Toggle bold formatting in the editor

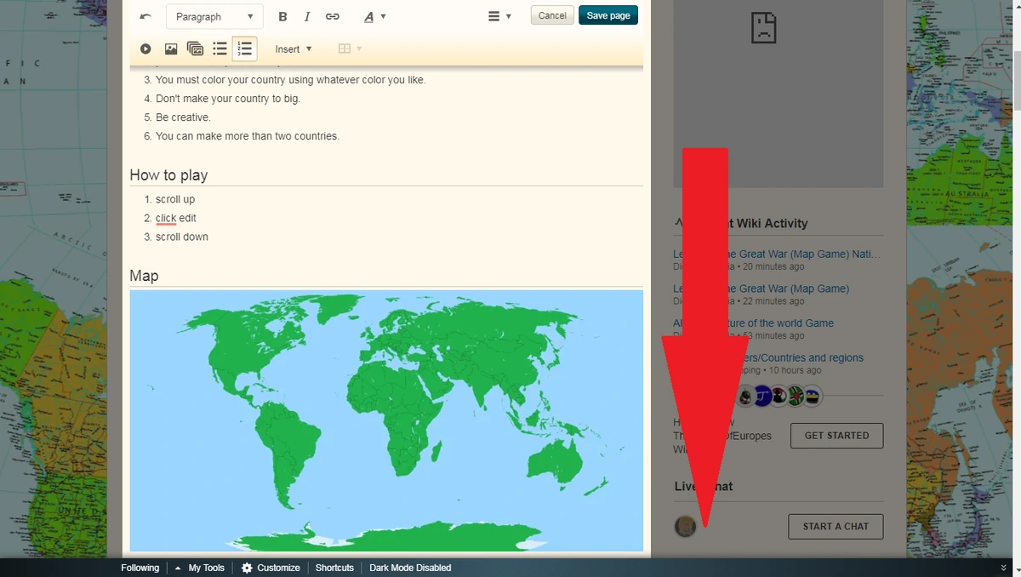282,15
